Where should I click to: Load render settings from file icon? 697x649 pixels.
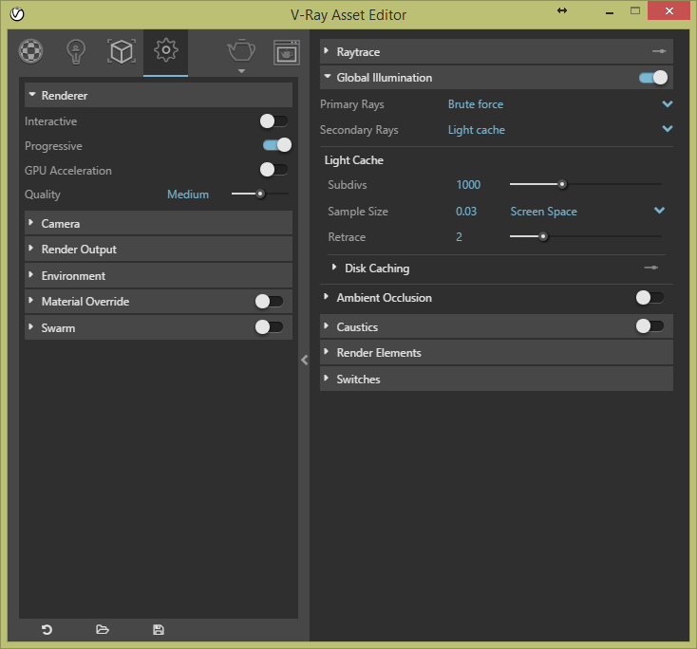[103, 629]
